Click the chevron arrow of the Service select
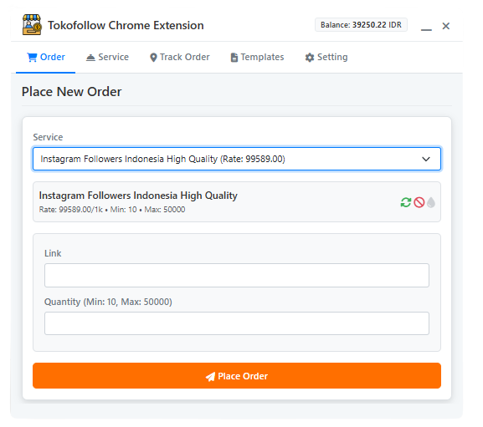Screen dimensions: 483x427 tap(426, 159)
